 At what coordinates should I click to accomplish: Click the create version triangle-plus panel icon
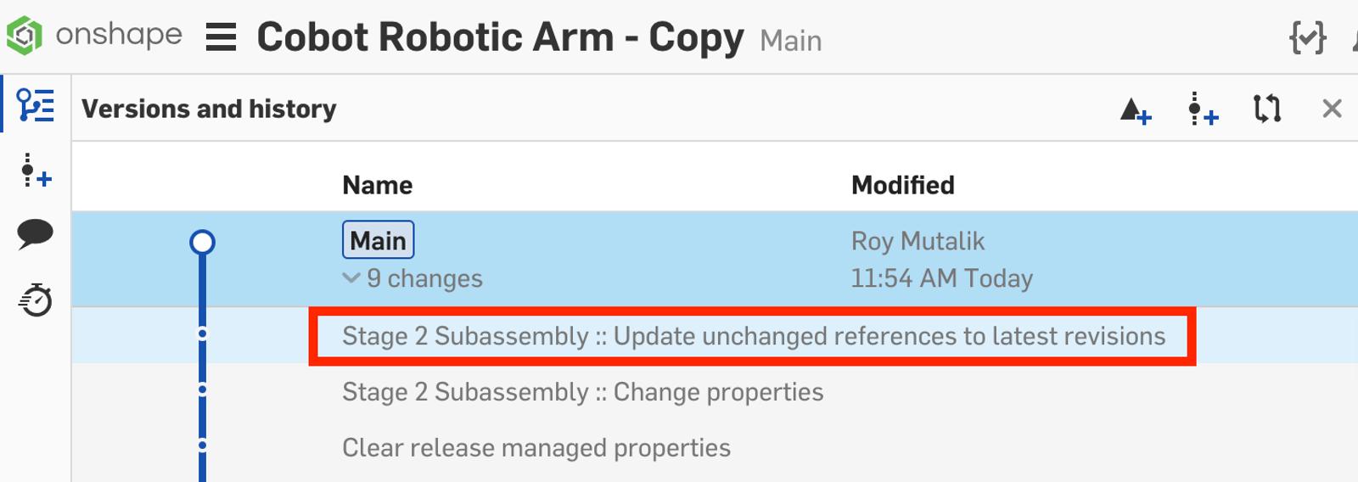(x=1135, y=110)
